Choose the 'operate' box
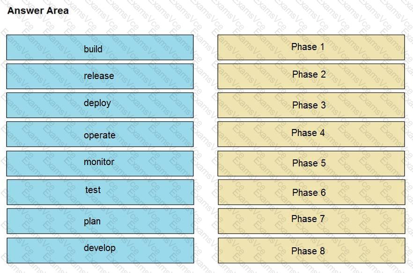Image resolution: width=413 pixels, height=273 pixels. (100, 134)
